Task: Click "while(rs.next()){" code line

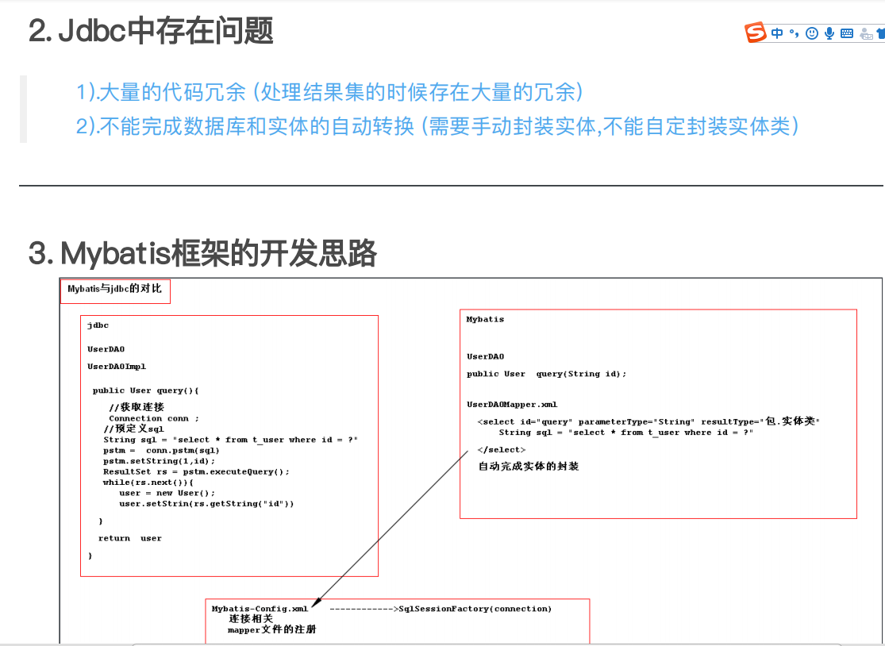Action: pyautogui.click(x=148, y=483)
